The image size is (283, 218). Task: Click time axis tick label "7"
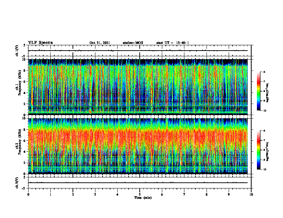tap(184, 194)
